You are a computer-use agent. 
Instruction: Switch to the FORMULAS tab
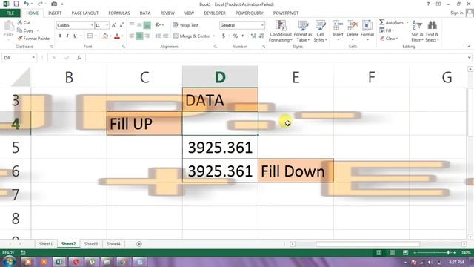119,13
